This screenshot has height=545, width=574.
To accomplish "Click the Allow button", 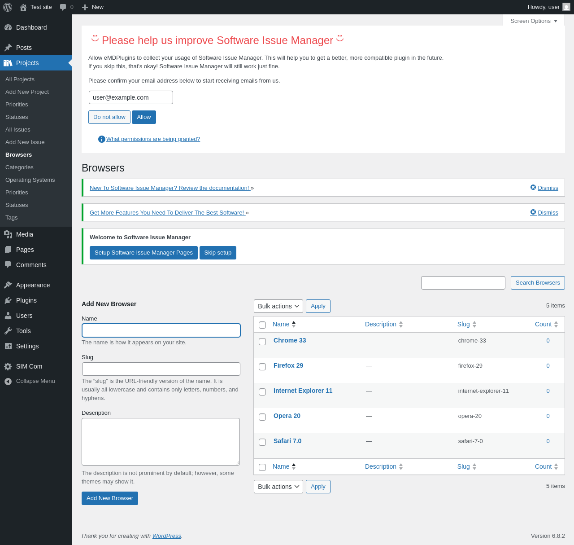I will click(144, 117).
